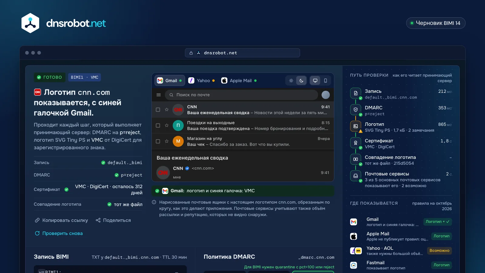Select the Gmail preview tab
The height and width of the screenshot is (273, 485).
tap(169, 81)
